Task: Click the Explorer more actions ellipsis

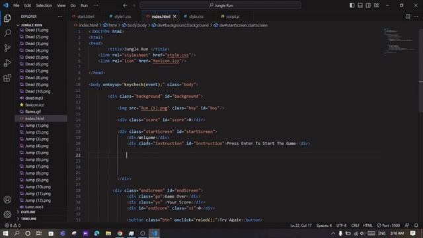Action: coord(60,17)
